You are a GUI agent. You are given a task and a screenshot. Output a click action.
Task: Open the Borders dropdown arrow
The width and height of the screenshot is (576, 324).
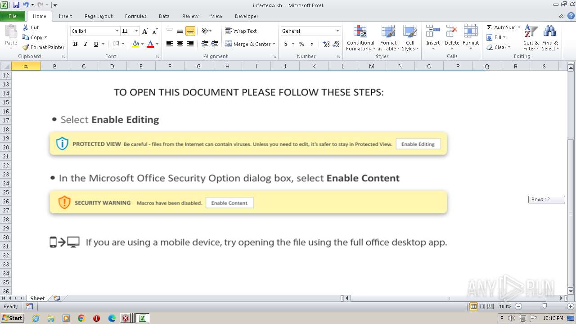(123, 44)
